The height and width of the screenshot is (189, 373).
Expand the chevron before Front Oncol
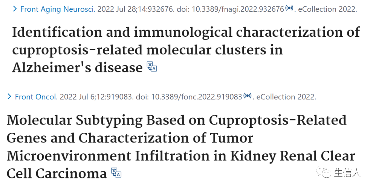9,97
